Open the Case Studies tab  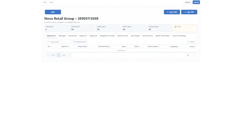coord(135,36)
